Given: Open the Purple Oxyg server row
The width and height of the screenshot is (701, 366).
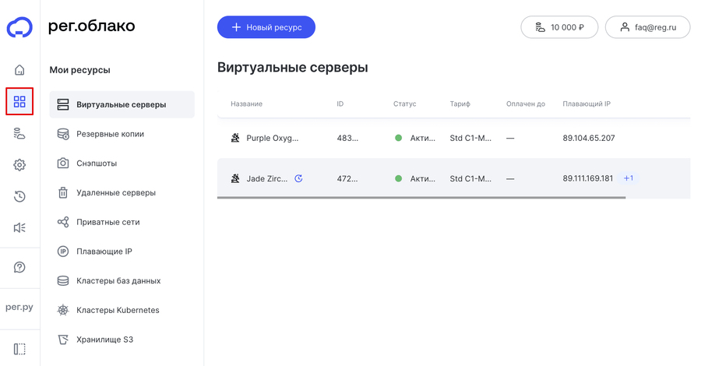Looking at the screenshot, I should (x=272, y=138).
